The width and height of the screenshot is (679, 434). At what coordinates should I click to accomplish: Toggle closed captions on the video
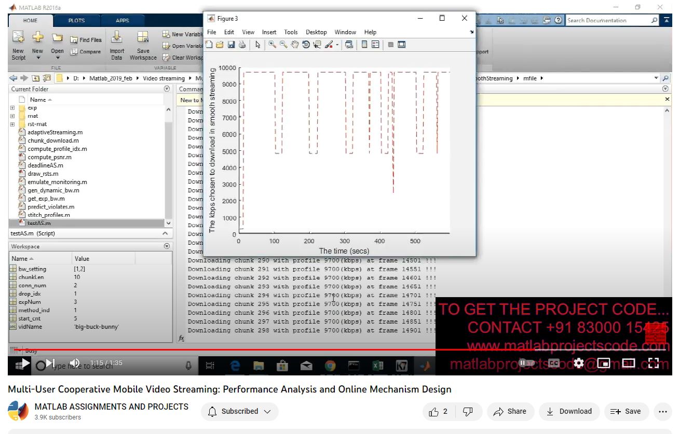click(554, 363)
